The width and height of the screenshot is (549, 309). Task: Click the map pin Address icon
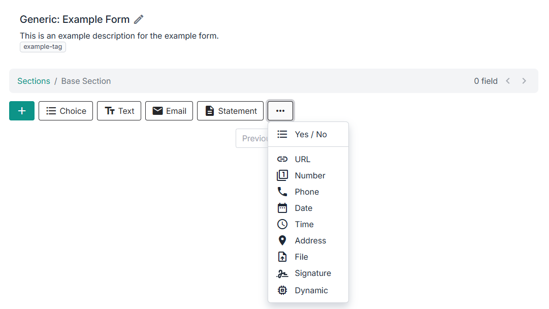click(282, 240)
